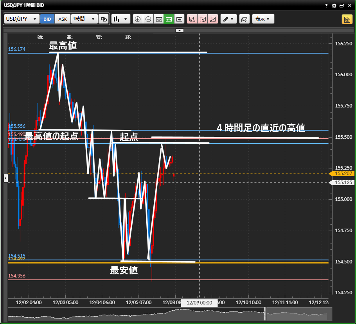Open the pencil drawing tools menu
This screenshot has height=324, width=356.
pos(228,19)
